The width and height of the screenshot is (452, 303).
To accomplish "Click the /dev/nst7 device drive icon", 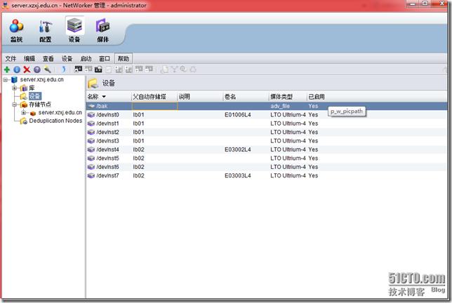I will click(x=91, y=175).
